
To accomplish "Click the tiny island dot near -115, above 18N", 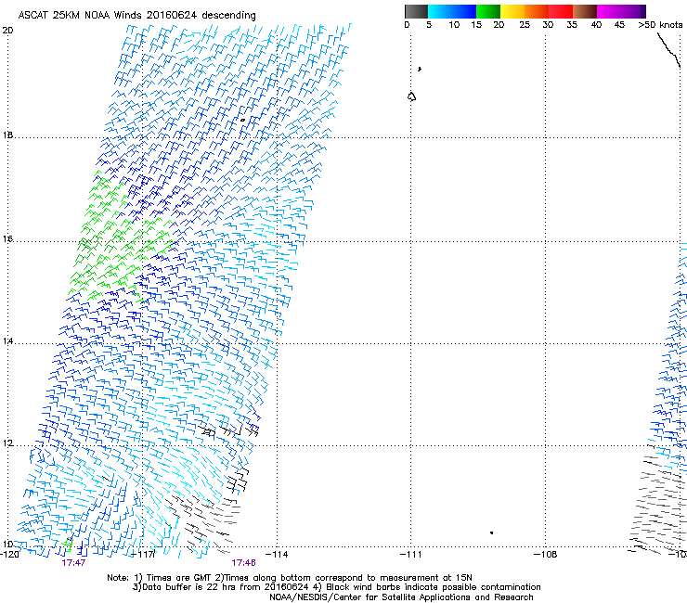I will click(x=242, y=120).
